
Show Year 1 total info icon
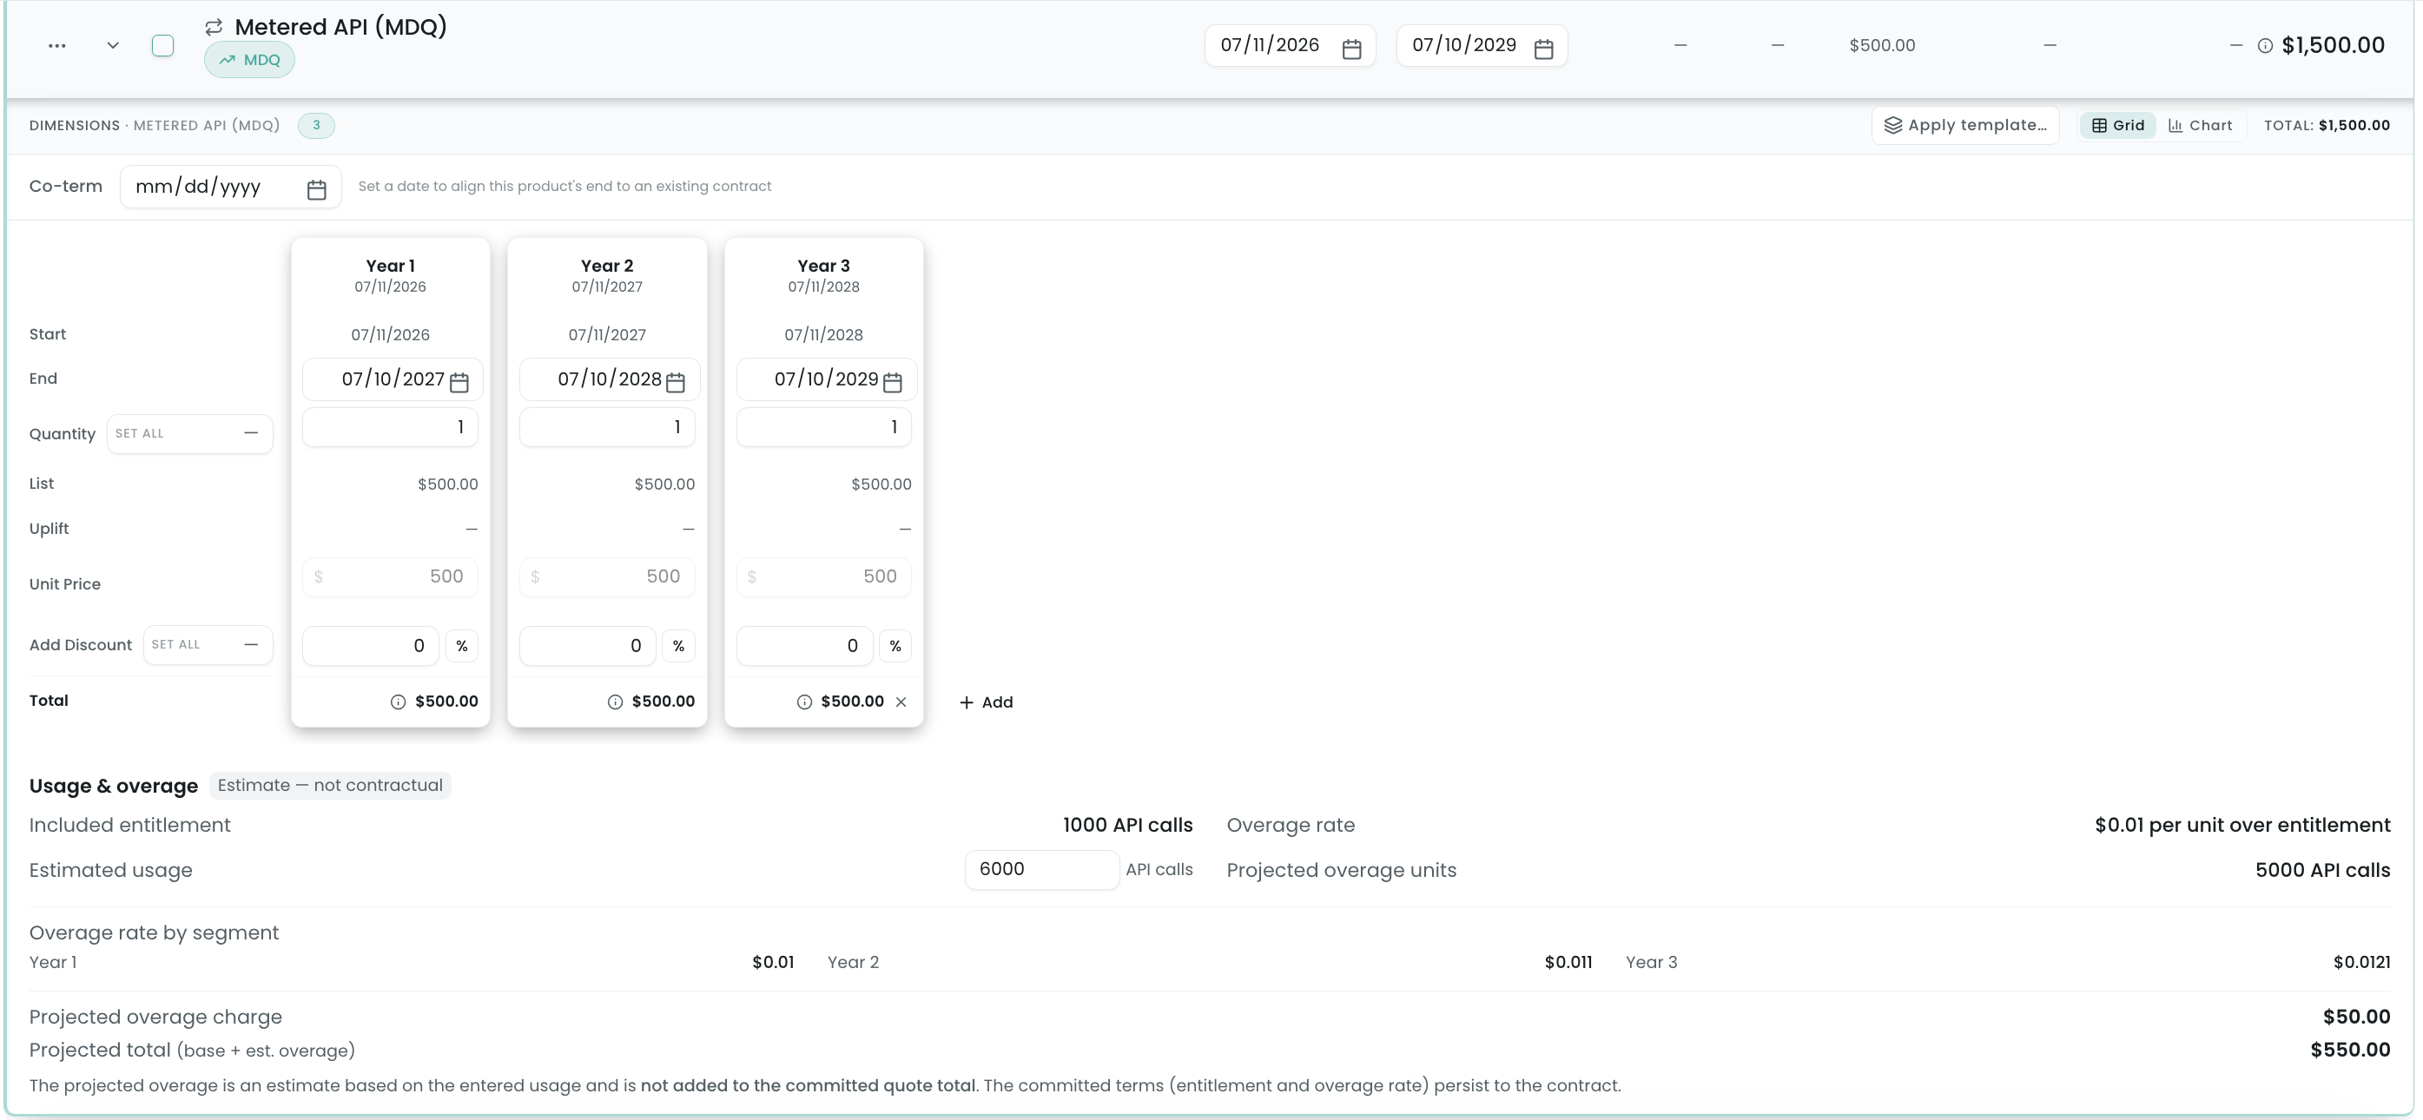click(x=398, y=702)
